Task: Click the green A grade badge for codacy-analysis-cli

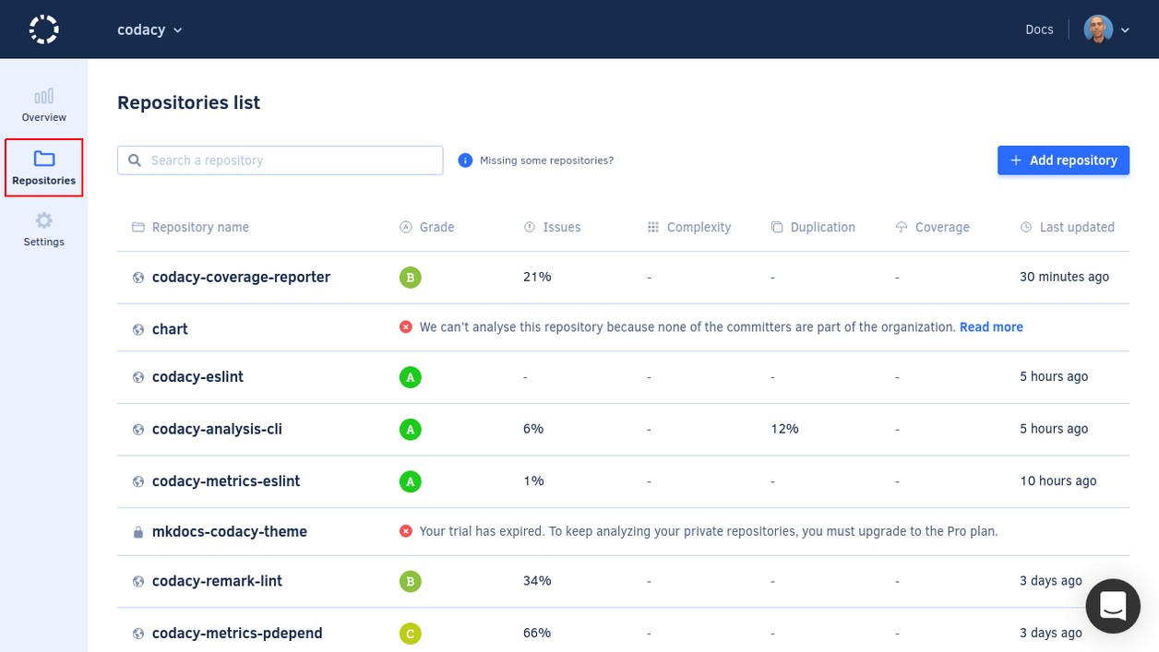Action: click(411, 429)
